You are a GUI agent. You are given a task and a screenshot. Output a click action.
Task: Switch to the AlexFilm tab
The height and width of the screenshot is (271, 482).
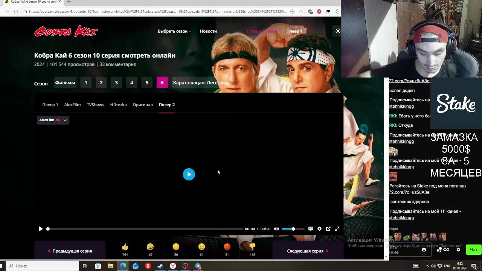(72, 105)
